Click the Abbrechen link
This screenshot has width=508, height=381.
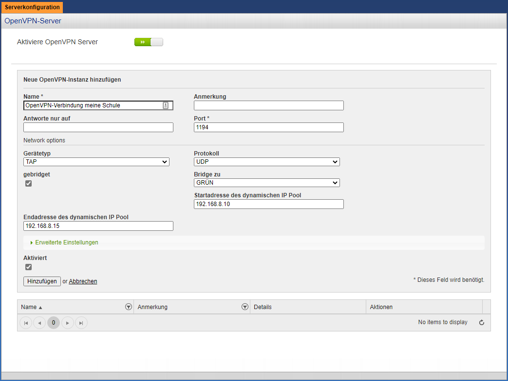(83, 281)
